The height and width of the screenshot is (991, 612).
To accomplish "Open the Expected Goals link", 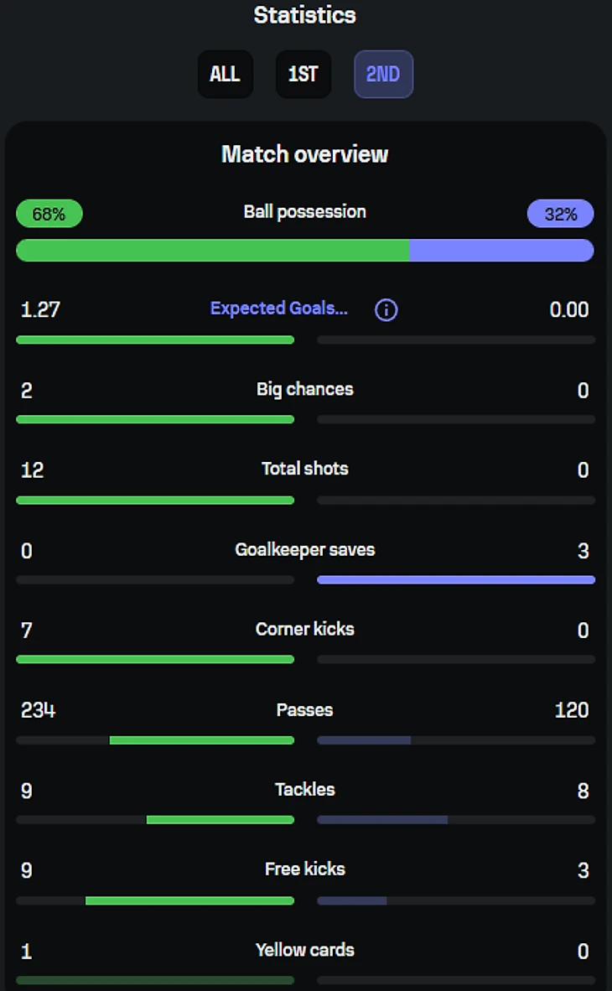I will coord(278,309).
